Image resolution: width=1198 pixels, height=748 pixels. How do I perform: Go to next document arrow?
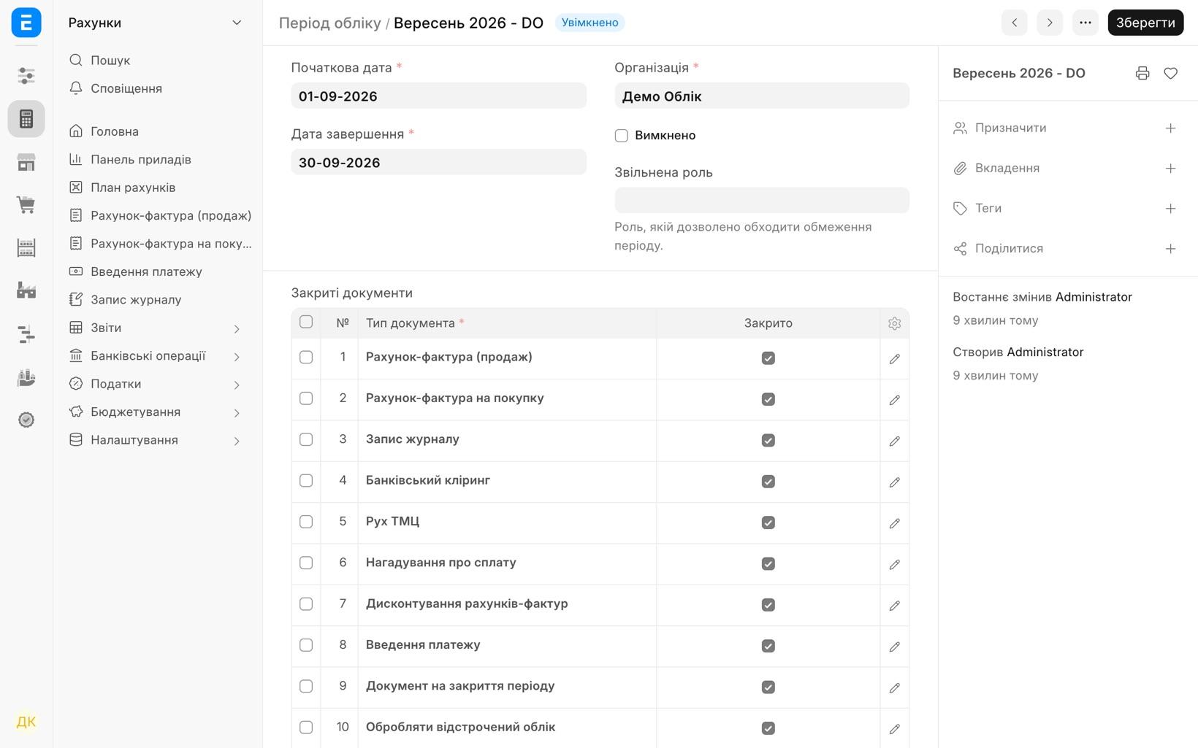[1050, 23]
